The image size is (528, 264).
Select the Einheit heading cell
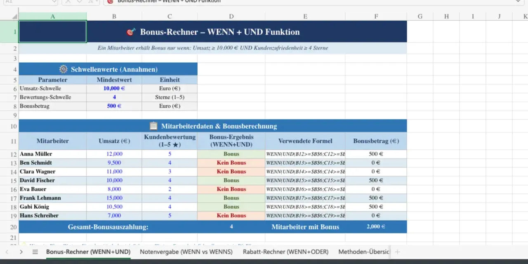tap(170, 80)
